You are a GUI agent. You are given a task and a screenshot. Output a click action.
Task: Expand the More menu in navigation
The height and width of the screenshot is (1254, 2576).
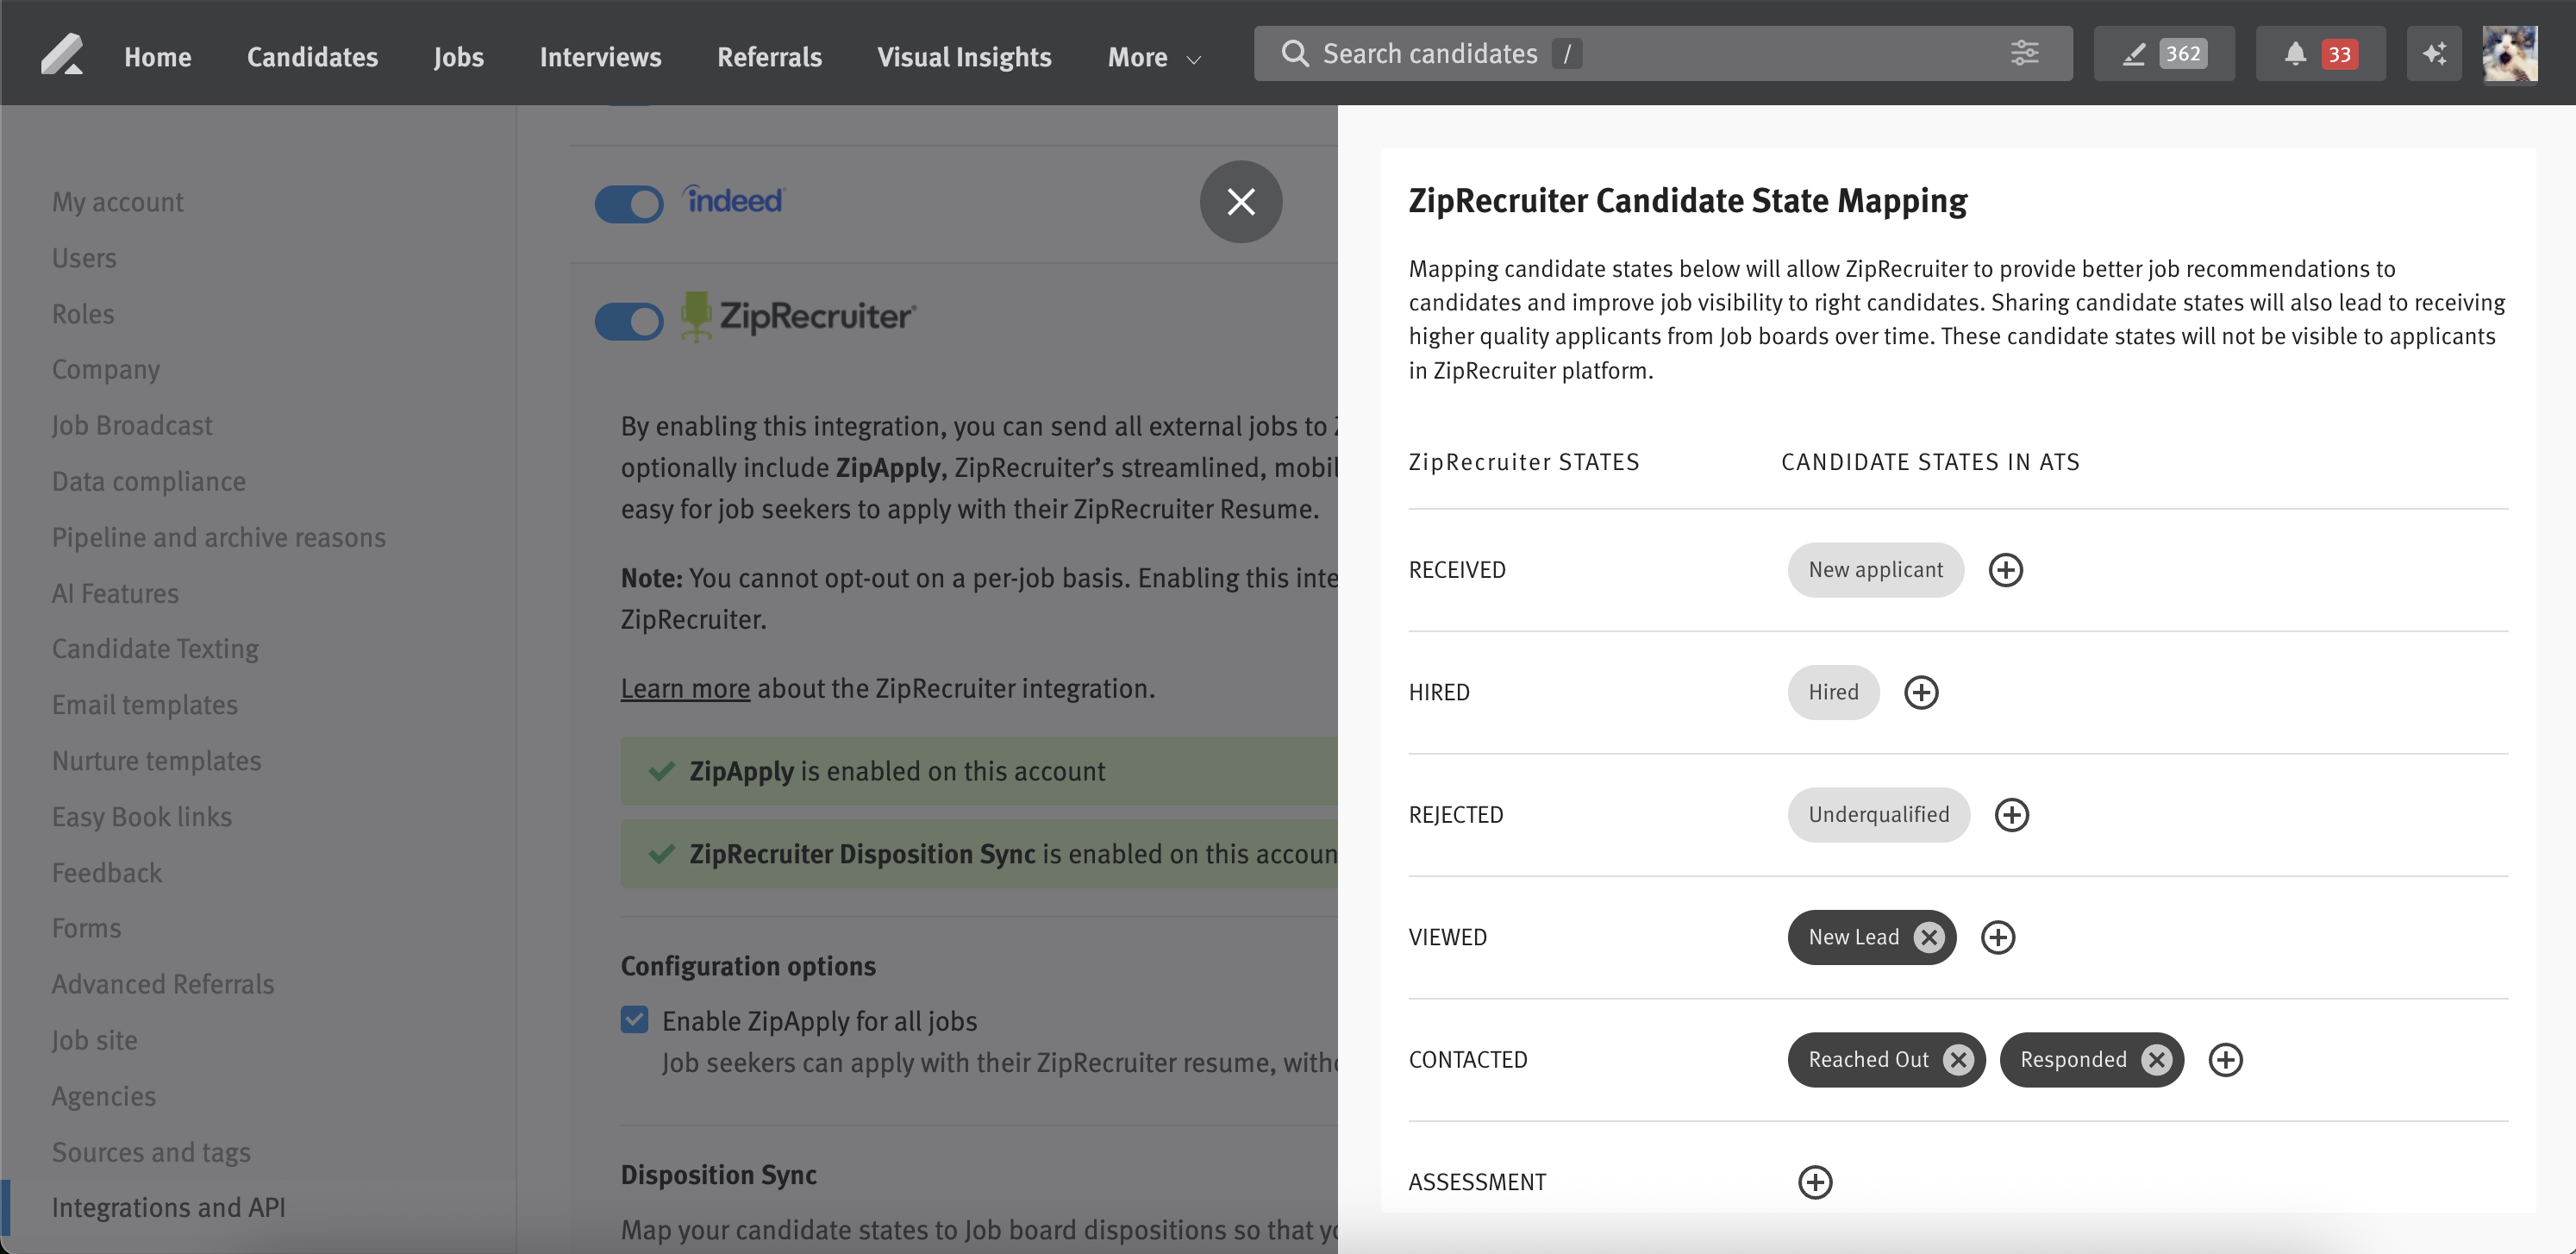[1153, 57]
